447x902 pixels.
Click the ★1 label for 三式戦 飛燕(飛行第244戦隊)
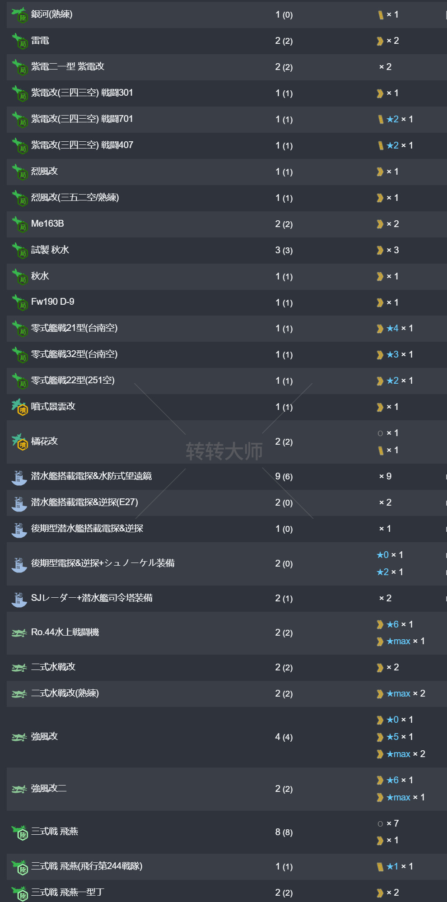pos(392,866)
